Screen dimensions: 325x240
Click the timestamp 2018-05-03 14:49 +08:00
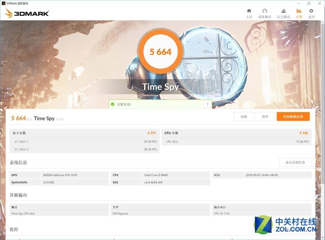(x=262, y=175)
